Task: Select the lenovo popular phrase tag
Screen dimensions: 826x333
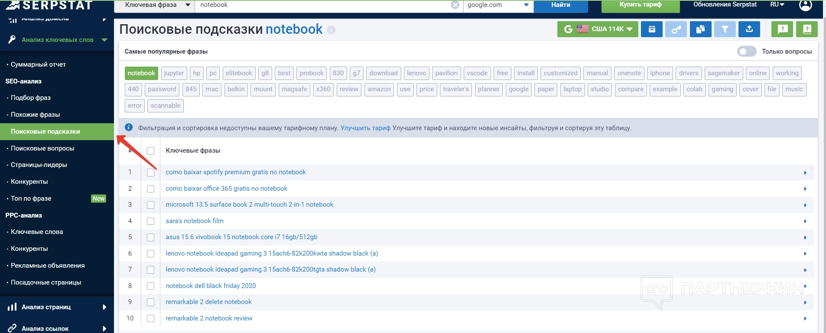Action: 416,73
